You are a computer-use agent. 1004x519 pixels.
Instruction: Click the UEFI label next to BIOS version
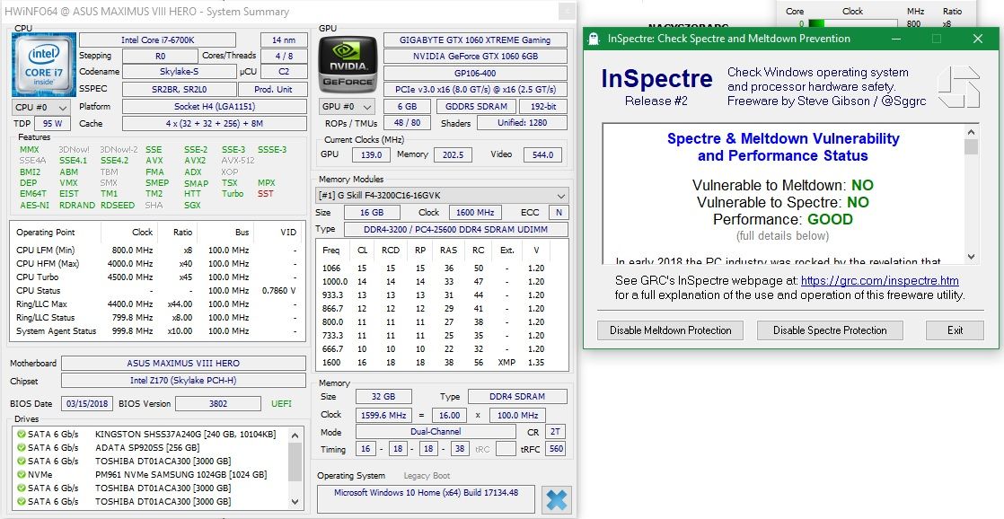[x=281, y=404]
